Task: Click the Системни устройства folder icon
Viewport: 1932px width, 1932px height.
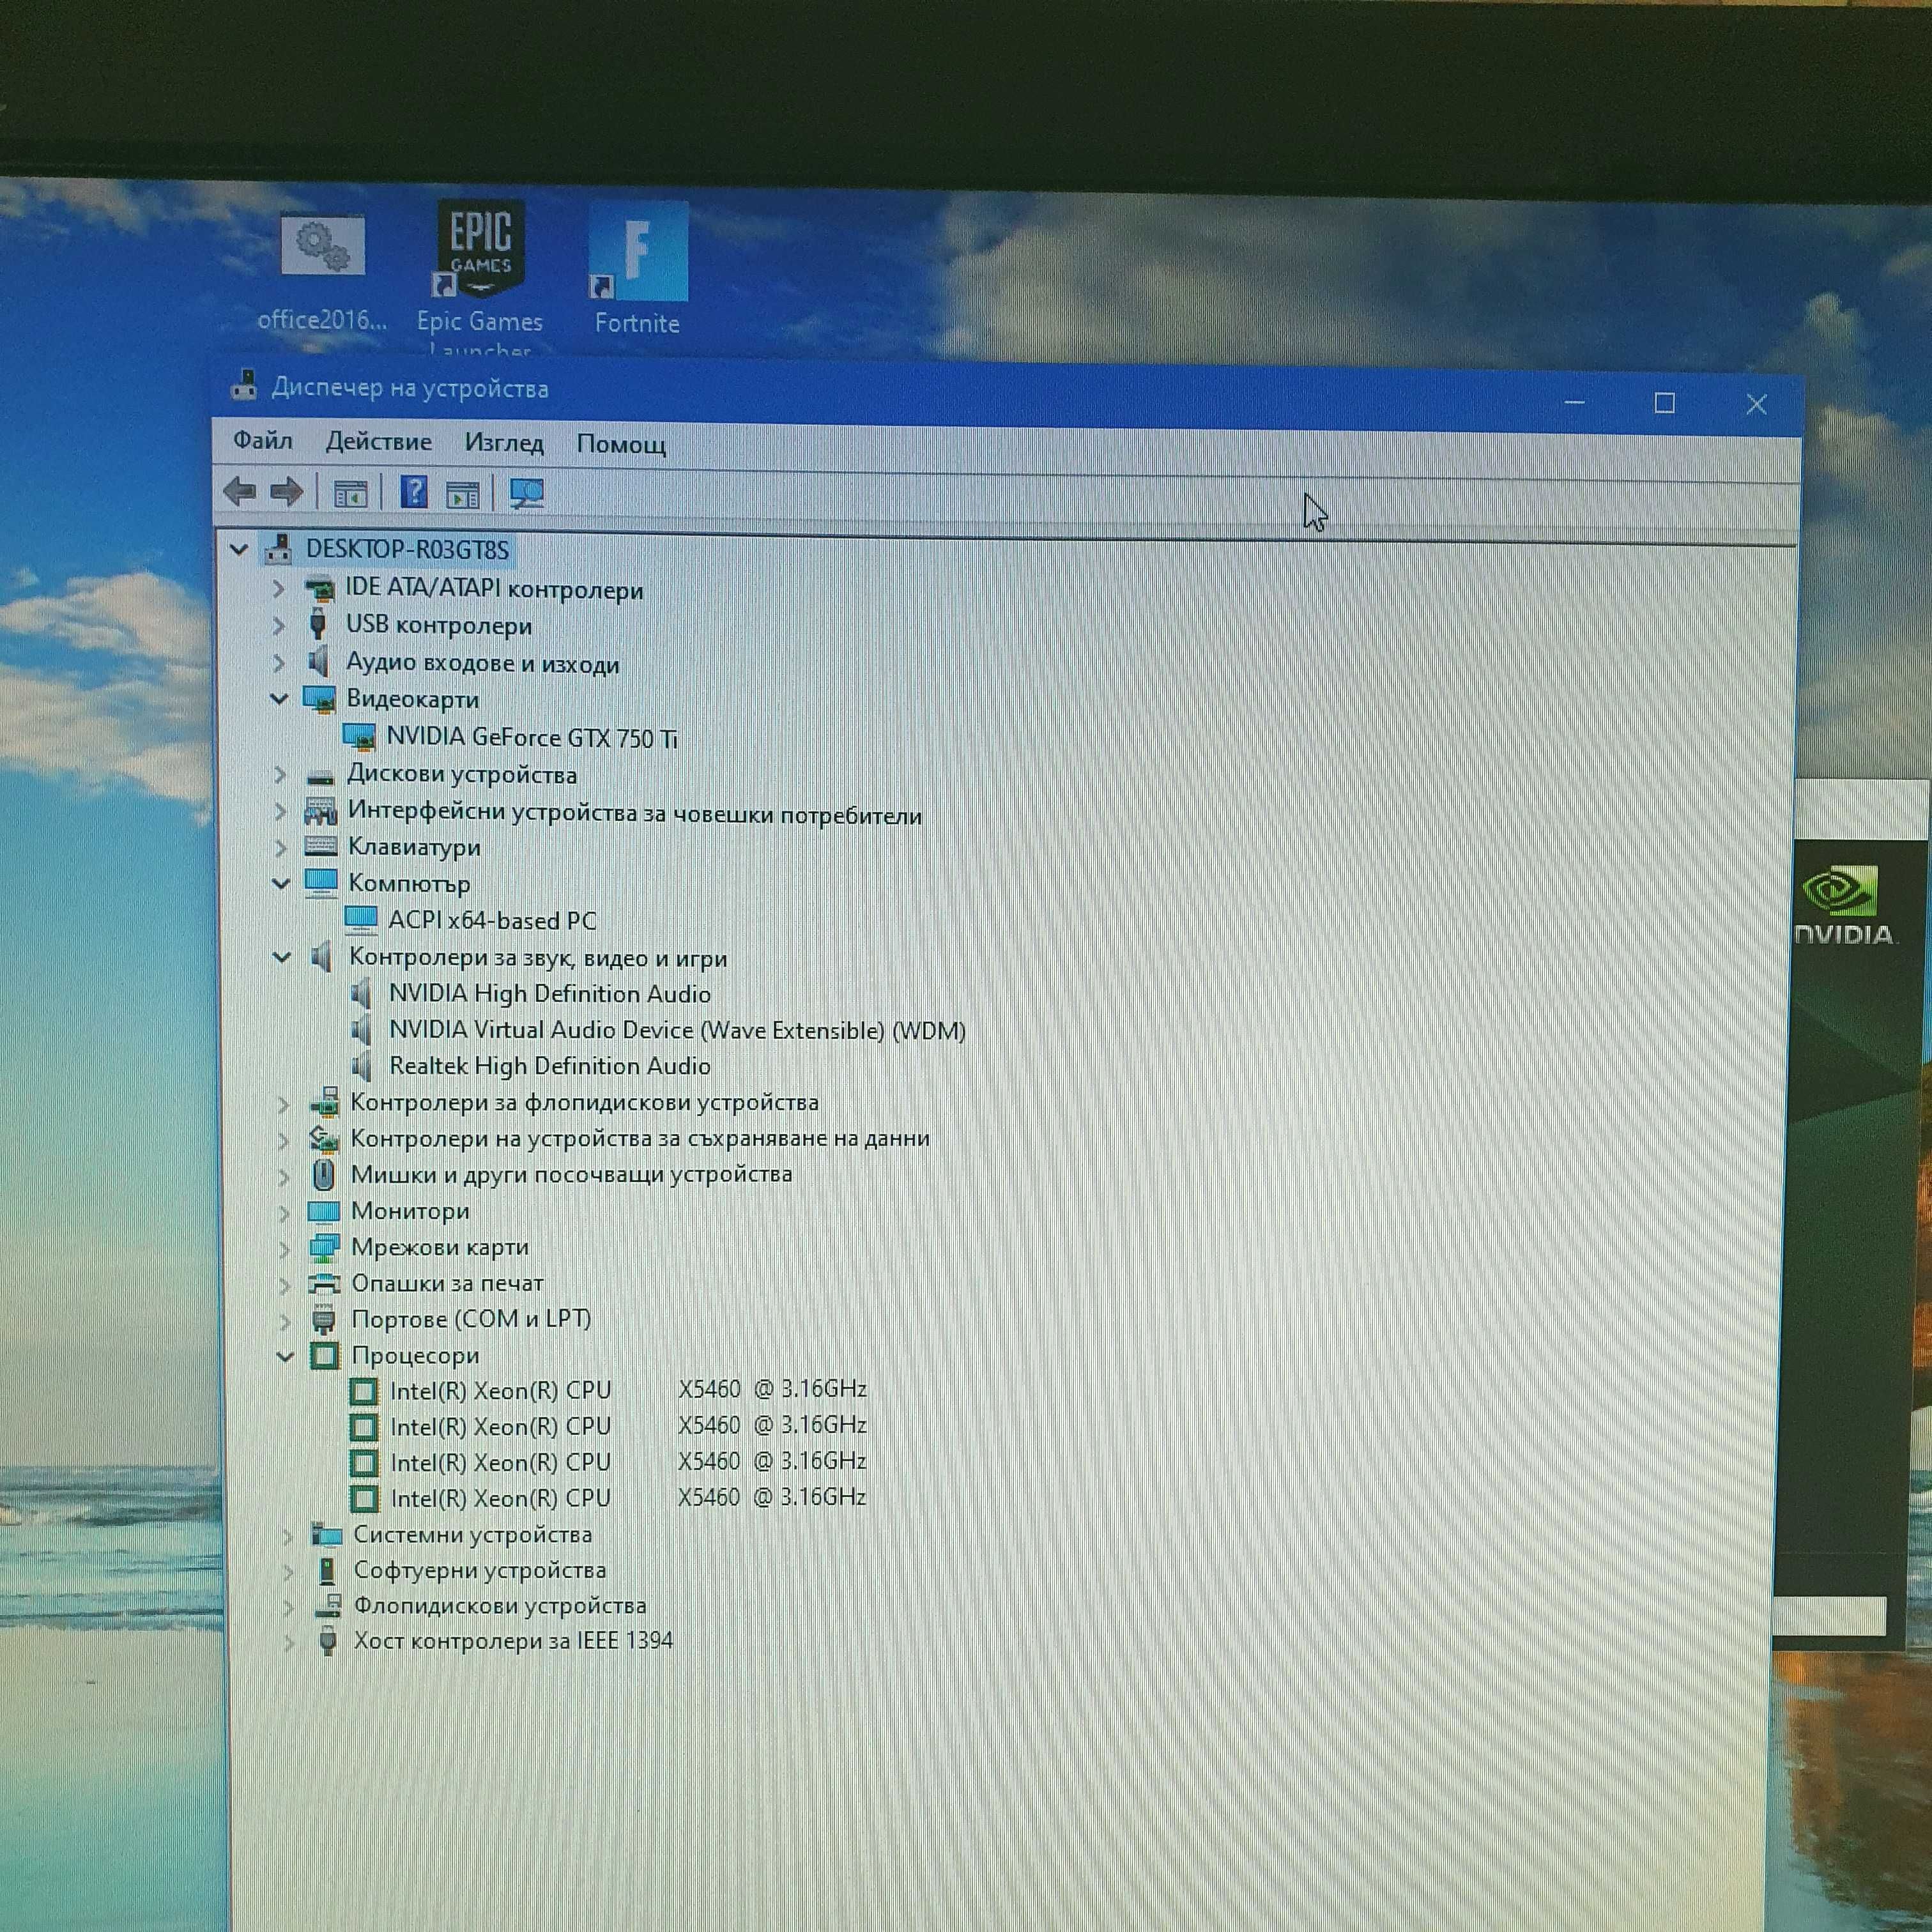Action: pos(326,1534)
